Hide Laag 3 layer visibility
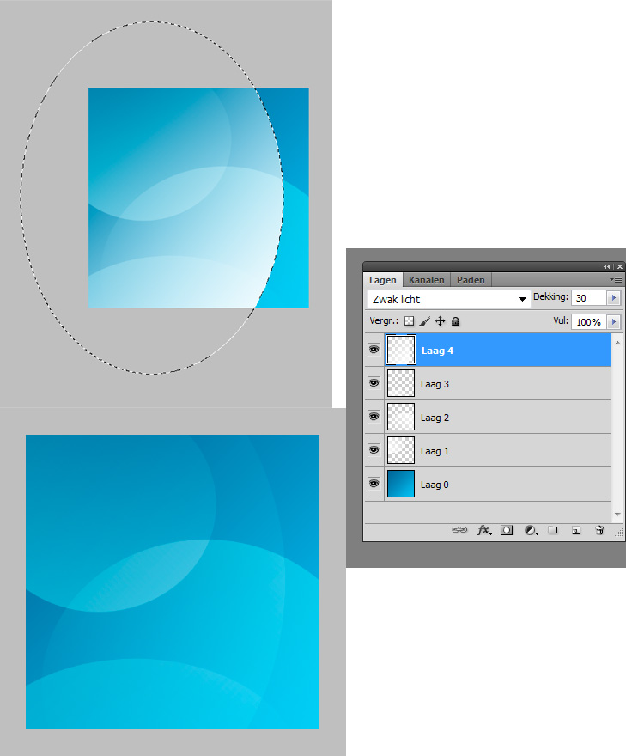 [x=374, y=383]
